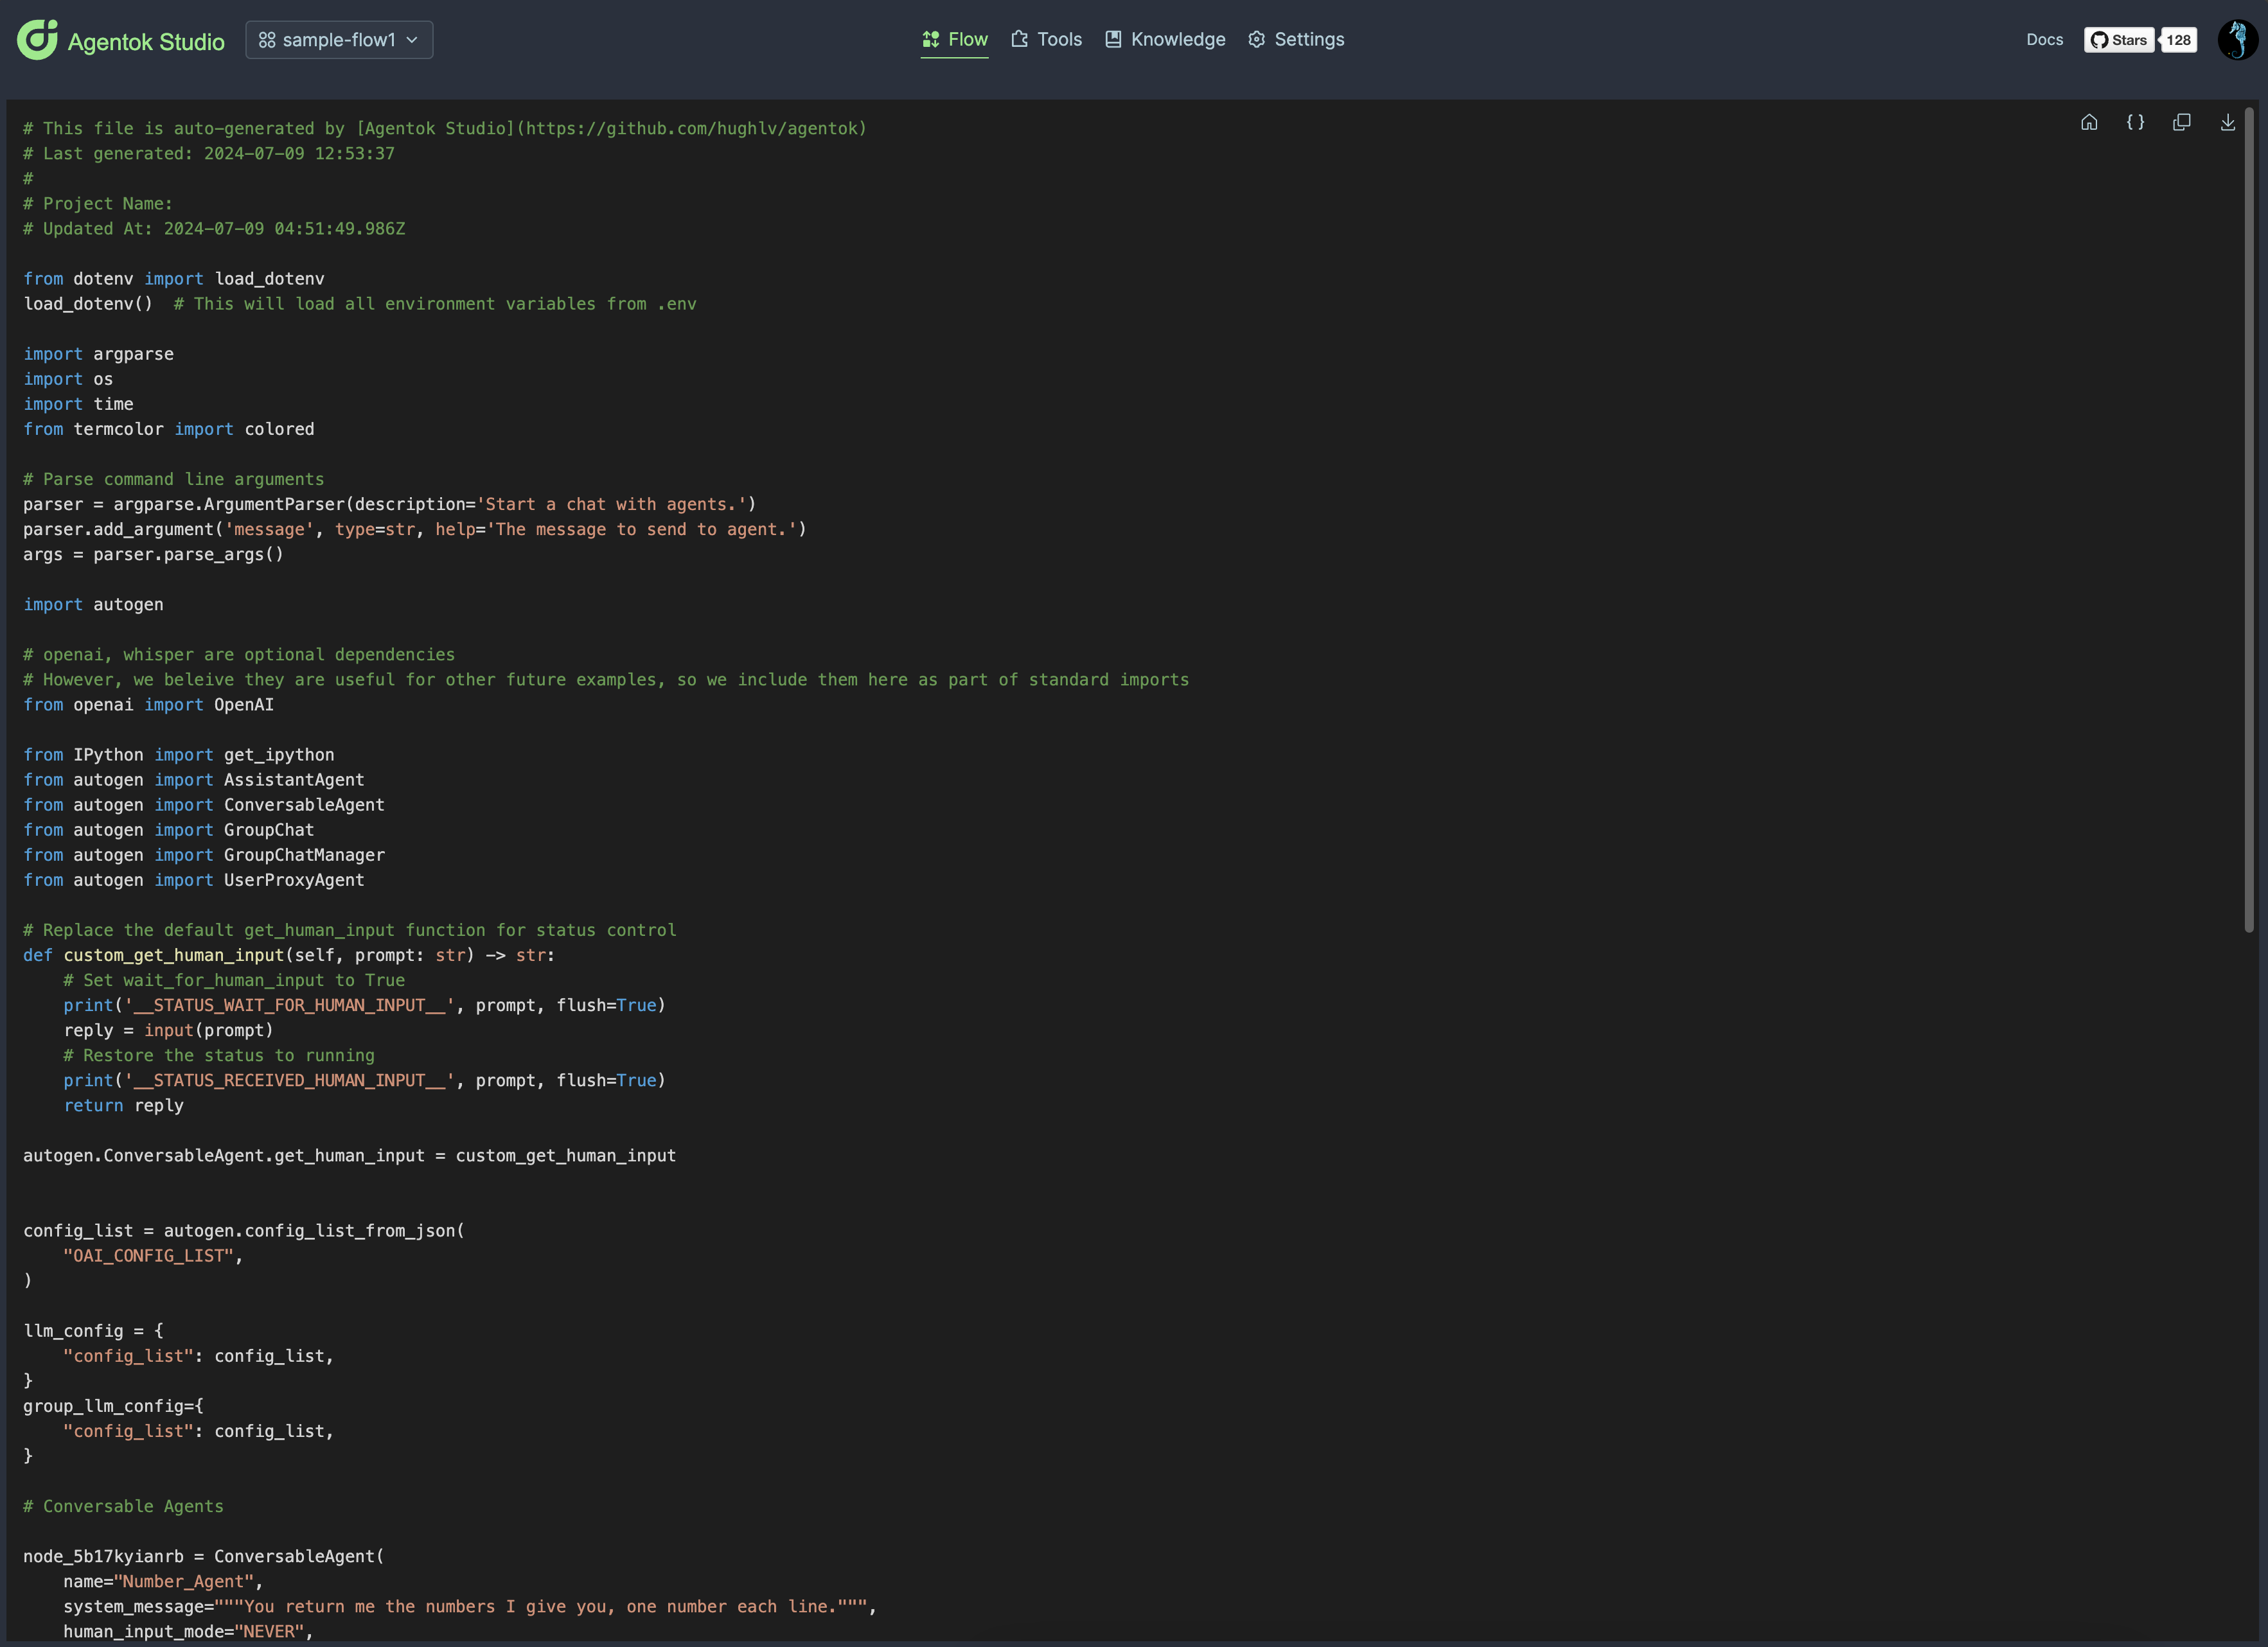
Task: Click the grid icon beside sample-flow1
Action: tap(267, 40)
